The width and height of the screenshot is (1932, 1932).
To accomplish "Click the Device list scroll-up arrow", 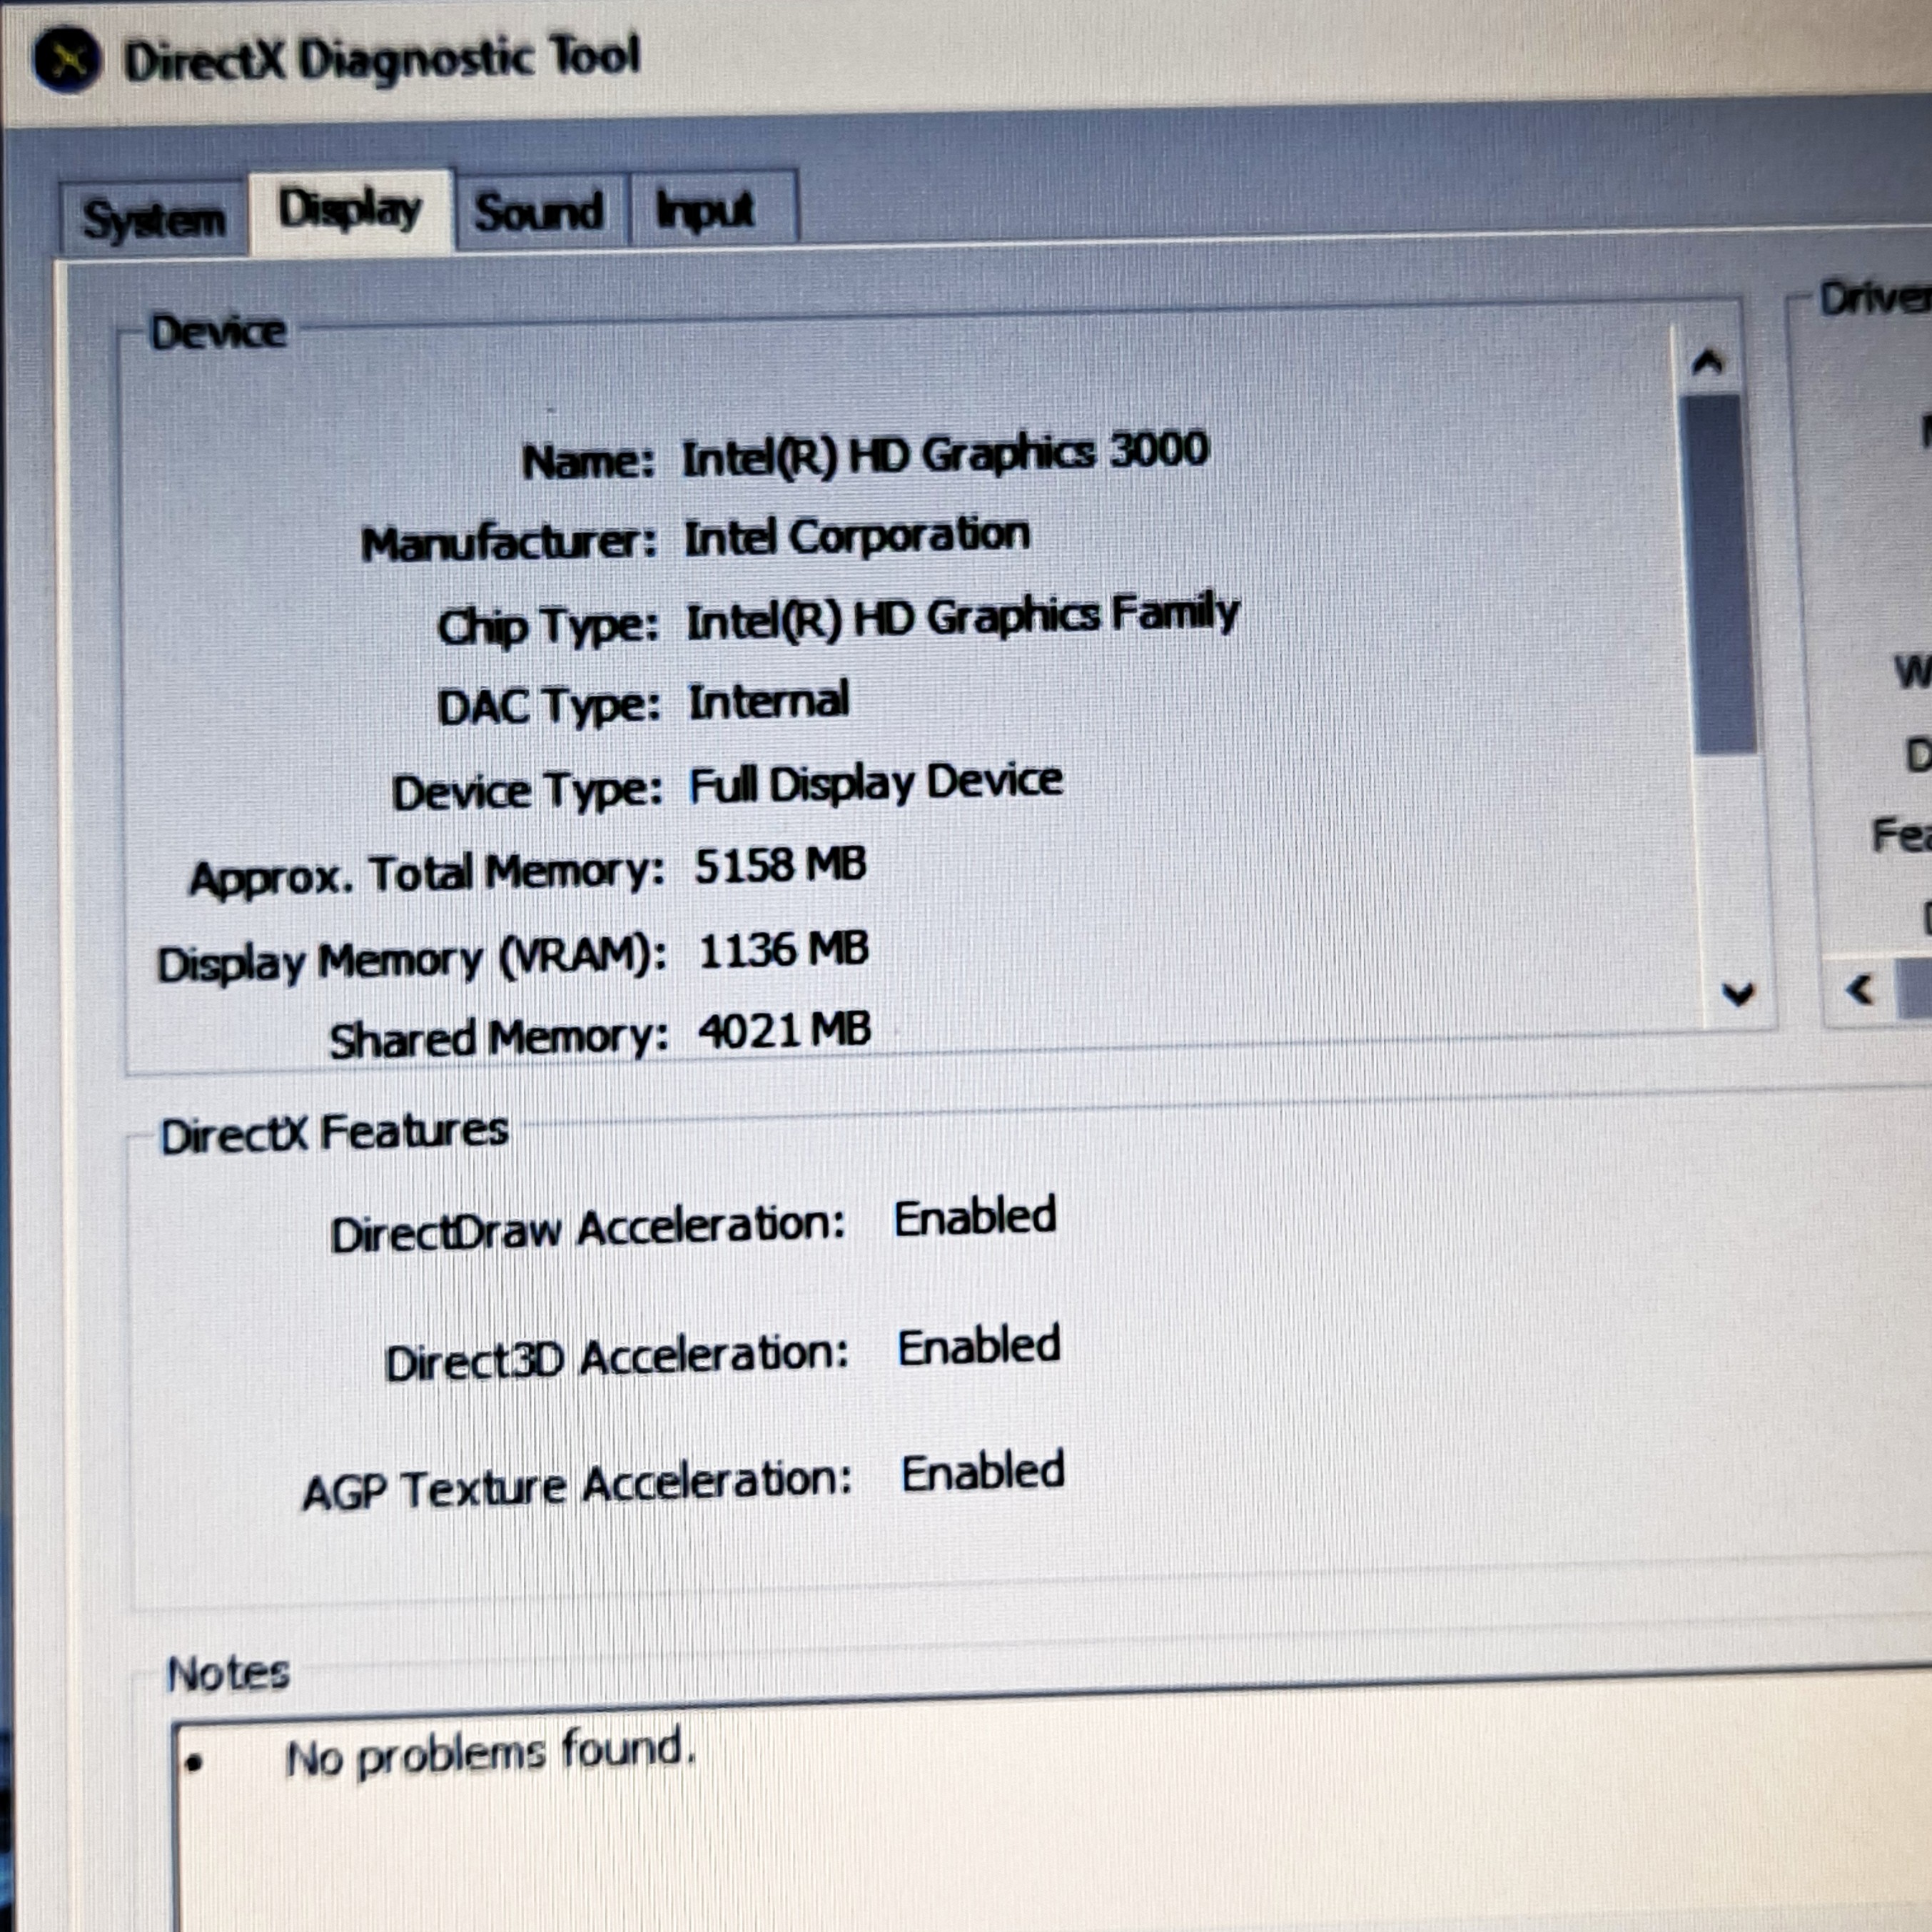I will [1708, 361].
